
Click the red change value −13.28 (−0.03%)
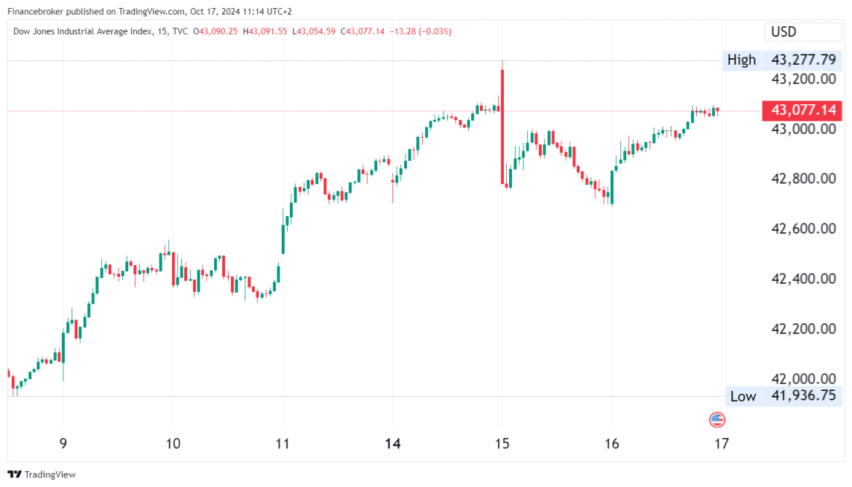point(421,31)
